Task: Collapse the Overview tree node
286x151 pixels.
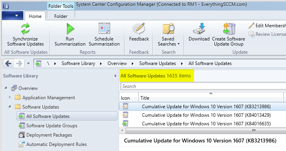Action: (x=6, y=88)
